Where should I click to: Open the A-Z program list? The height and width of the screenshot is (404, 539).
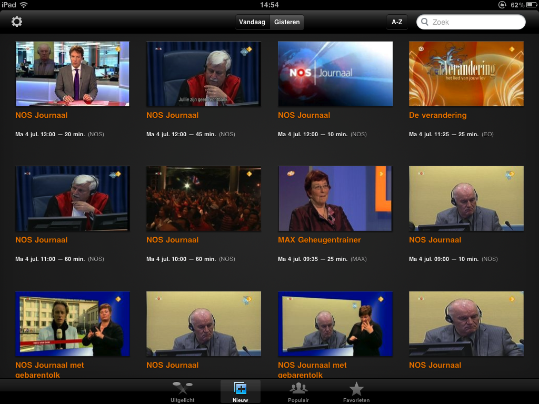click(397, 22)
